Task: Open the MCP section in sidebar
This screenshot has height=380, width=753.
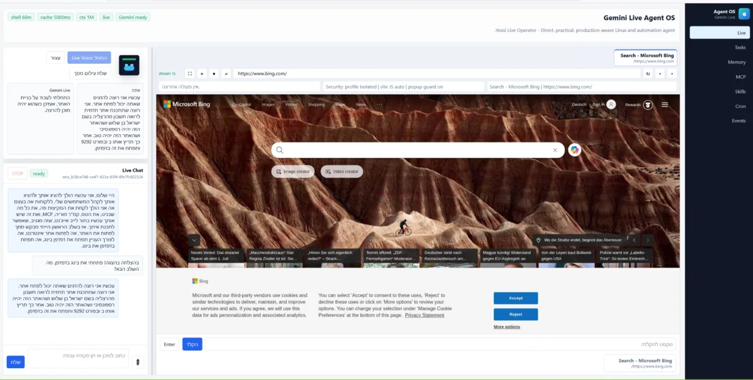Action: tap(718, 77)
